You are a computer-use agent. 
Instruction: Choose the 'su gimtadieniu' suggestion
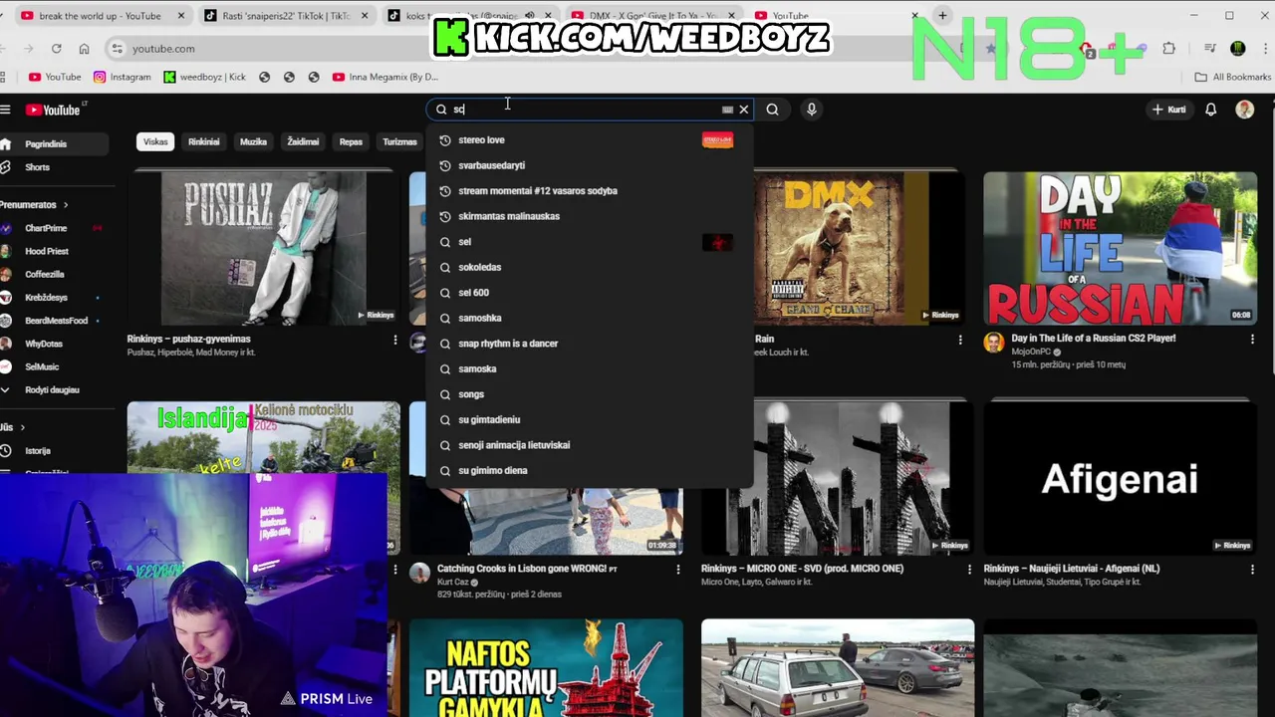point(590,420)
